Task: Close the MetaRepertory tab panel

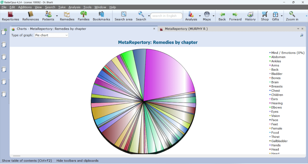Action: 302,29
